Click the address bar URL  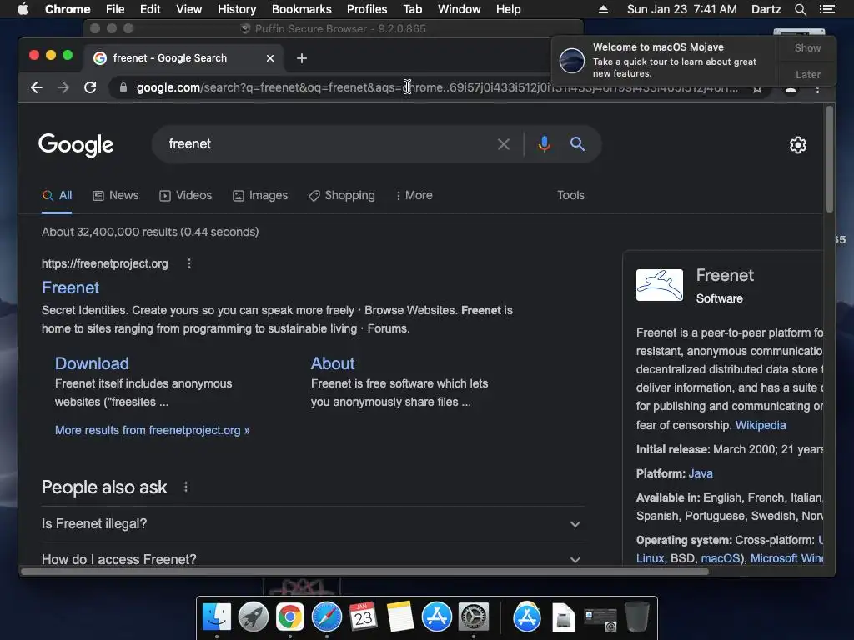click(435, 87)
